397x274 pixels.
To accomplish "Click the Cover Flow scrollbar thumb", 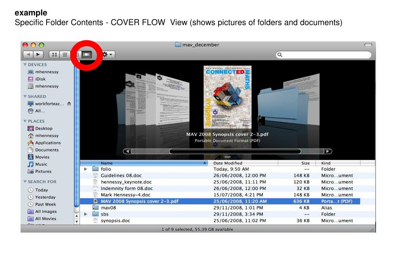I will (235, 151).
